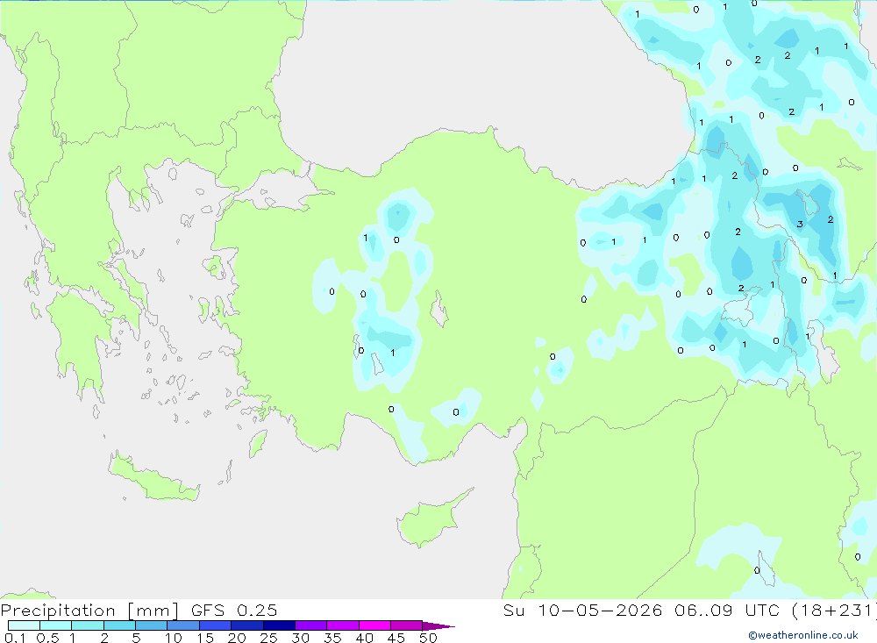Screen dimensions: 877x643
Task: Select the 40–45 mm magenta legend box
Action: coord(374,625)
